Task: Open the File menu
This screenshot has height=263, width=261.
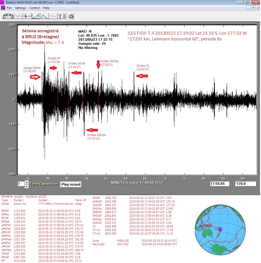Action: (9, 8)
